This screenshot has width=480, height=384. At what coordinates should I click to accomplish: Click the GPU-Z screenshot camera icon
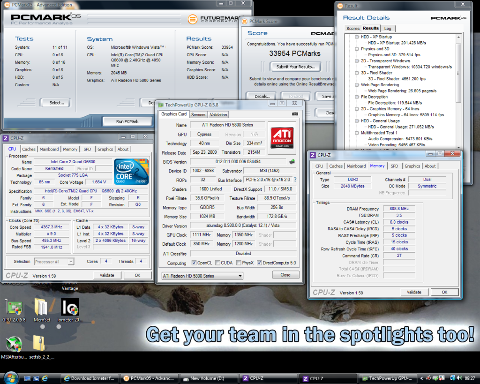coord(295,113)
